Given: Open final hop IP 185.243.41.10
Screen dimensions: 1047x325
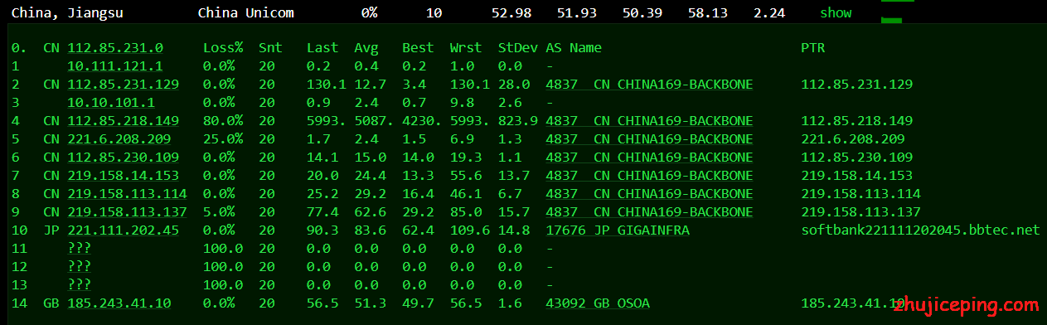Looking at the screenshot, I should 119,303.
